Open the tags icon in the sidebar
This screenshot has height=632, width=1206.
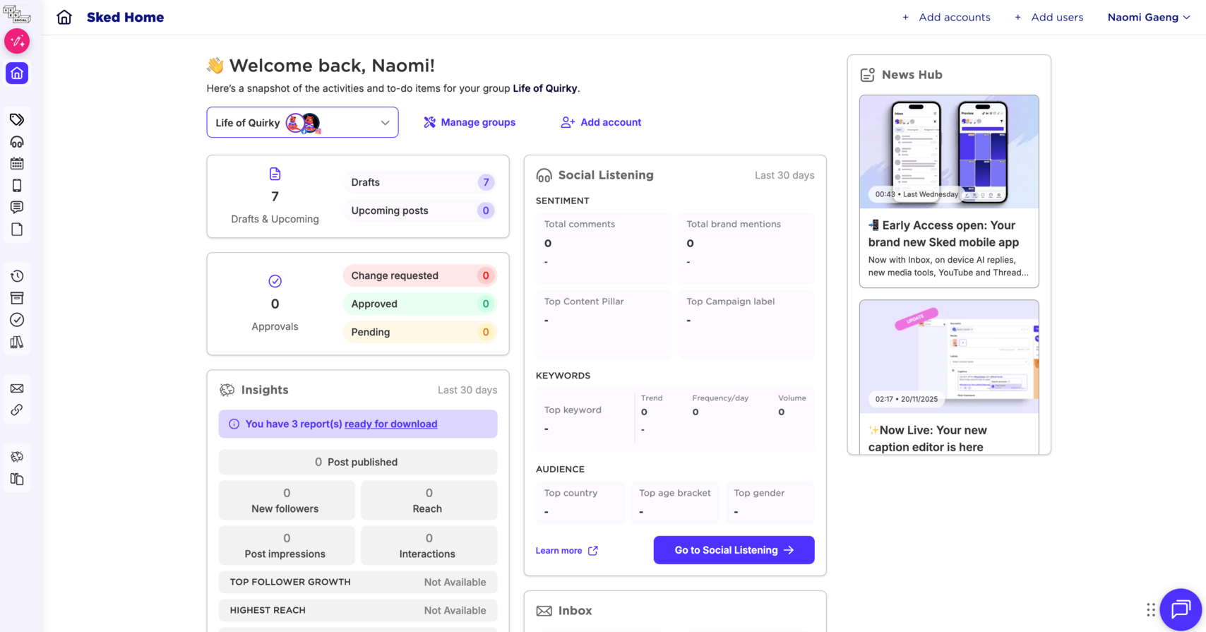coord(17,119)
